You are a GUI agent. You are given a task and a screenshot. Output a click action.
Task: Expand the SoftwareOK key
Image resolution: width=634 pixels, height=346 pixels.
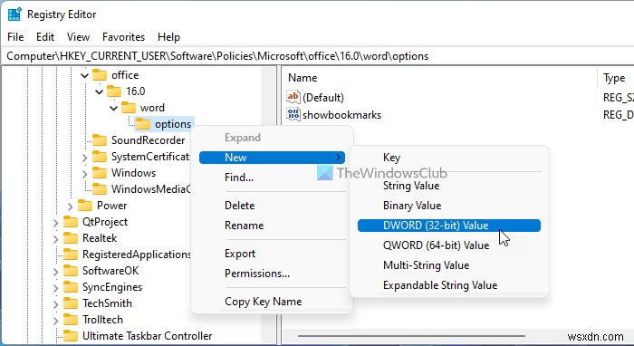55,271
